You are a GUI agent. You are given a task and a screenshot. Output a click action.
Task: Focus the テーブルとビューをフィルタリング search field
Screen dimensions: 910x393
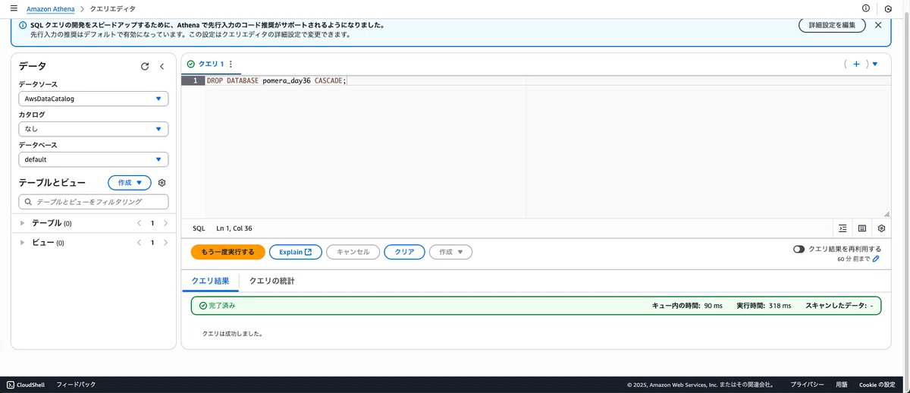coord(93,202)
